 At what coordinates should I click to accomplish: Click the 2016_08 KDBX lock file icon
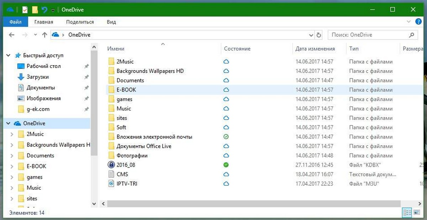111,165
